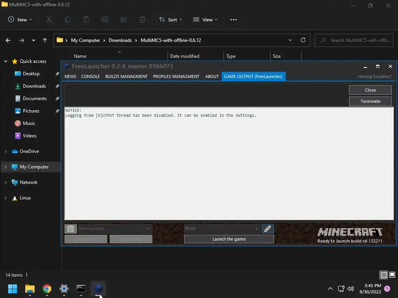Expand the OneDrive tree node
This screenshot has height=298, width=398.
coord(5,151)
